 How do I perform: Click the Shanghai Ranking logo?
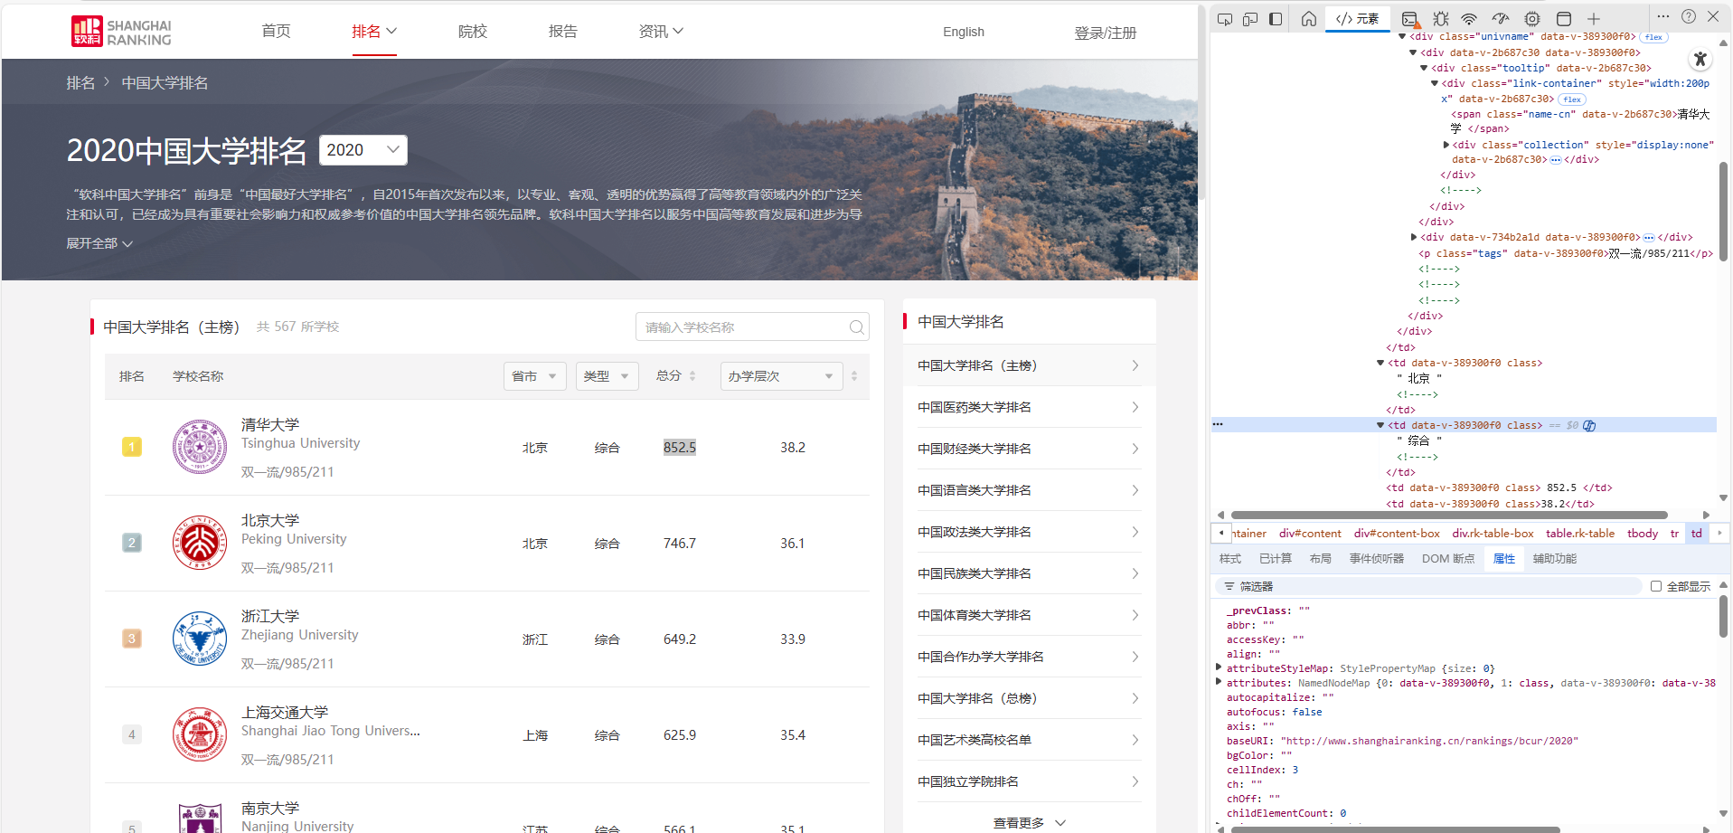coord(121,32)
